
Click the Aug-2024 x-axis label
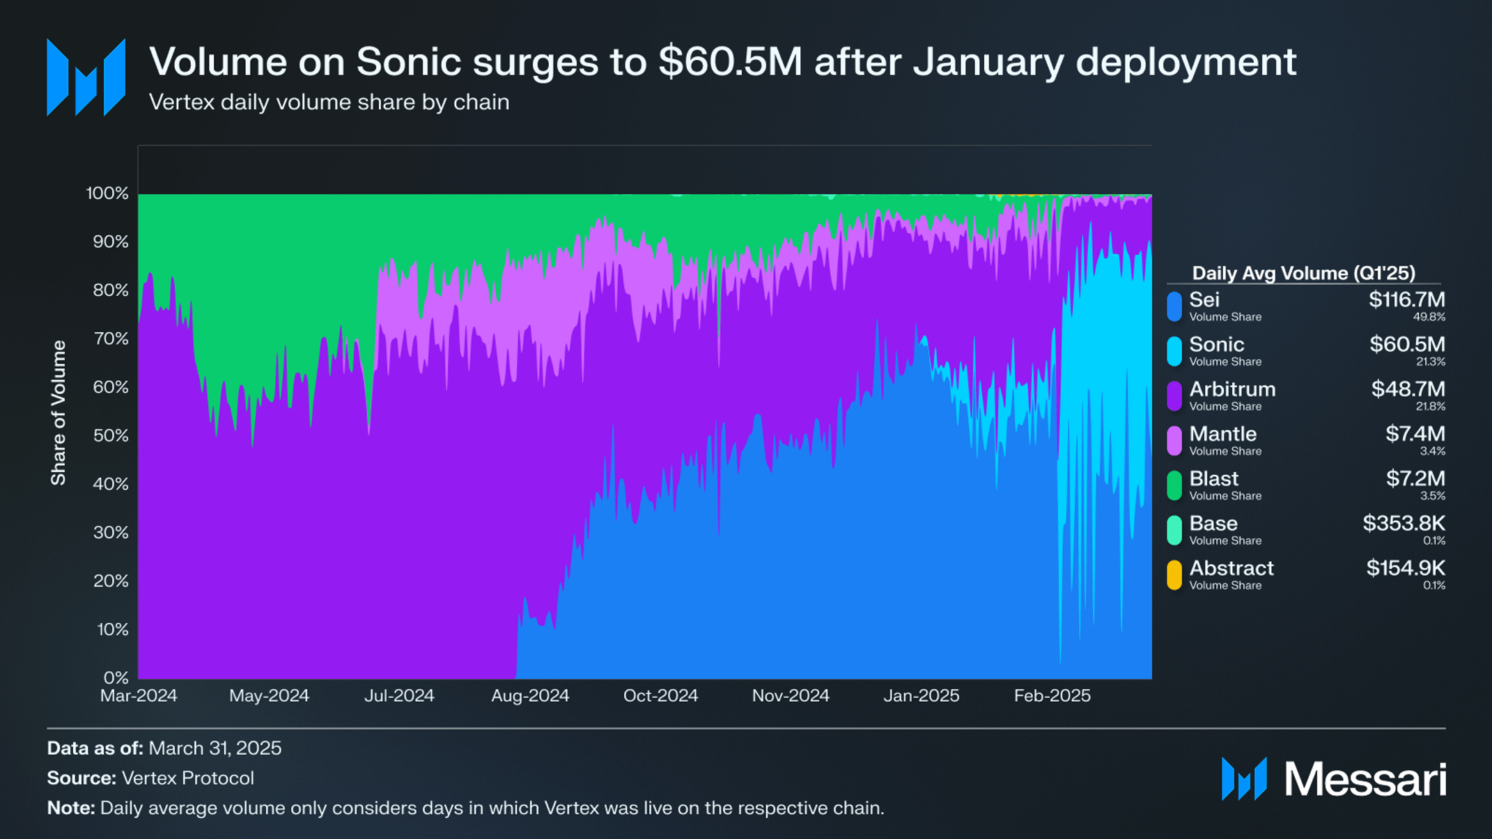tap(530, 696)
